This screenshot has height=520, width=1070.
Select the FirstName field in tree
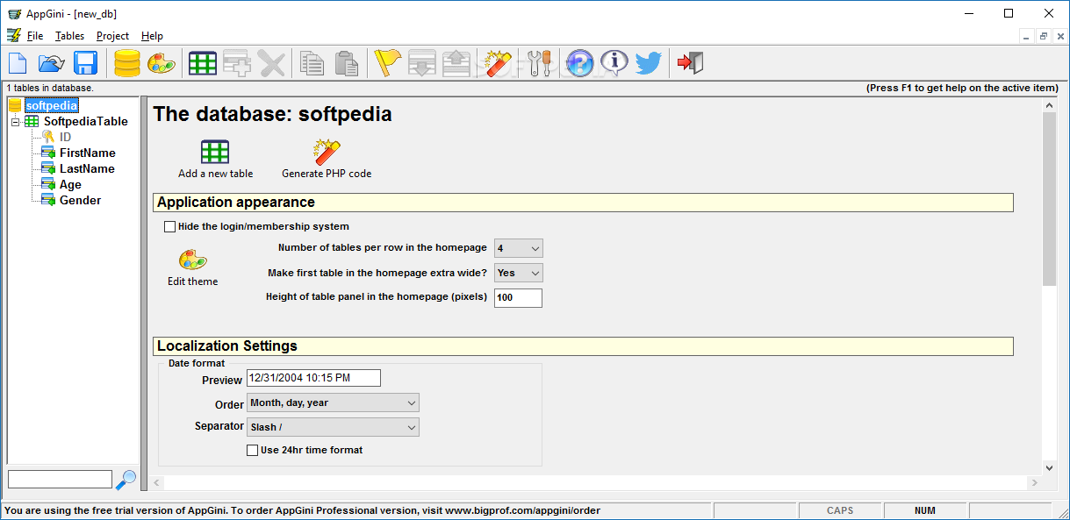point(88,153)
